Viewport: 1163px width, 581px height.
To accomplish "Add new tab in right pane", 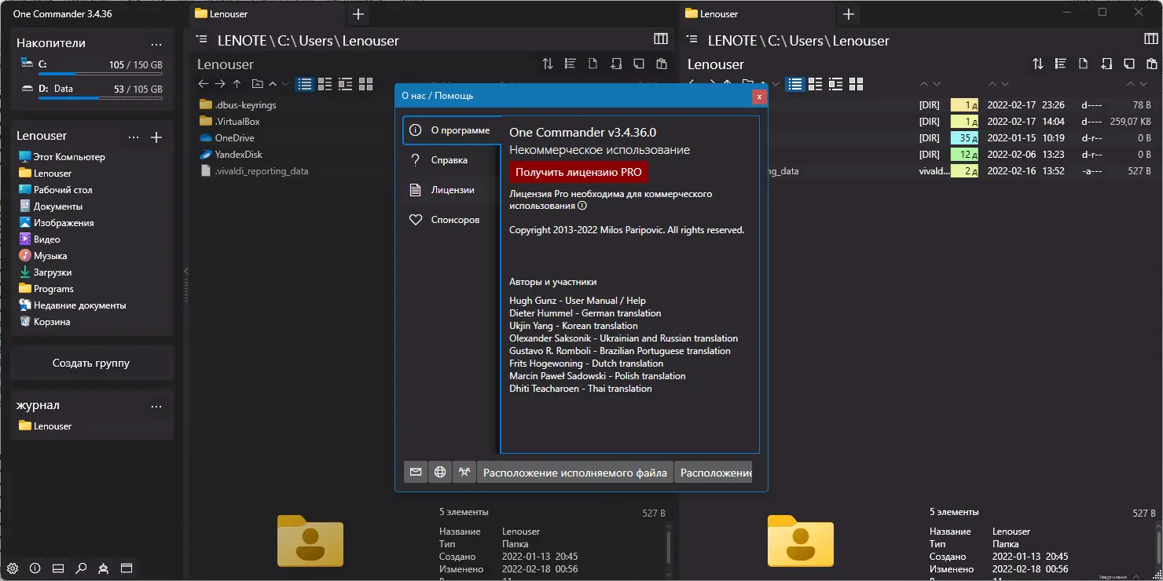I will pos(849,14).
